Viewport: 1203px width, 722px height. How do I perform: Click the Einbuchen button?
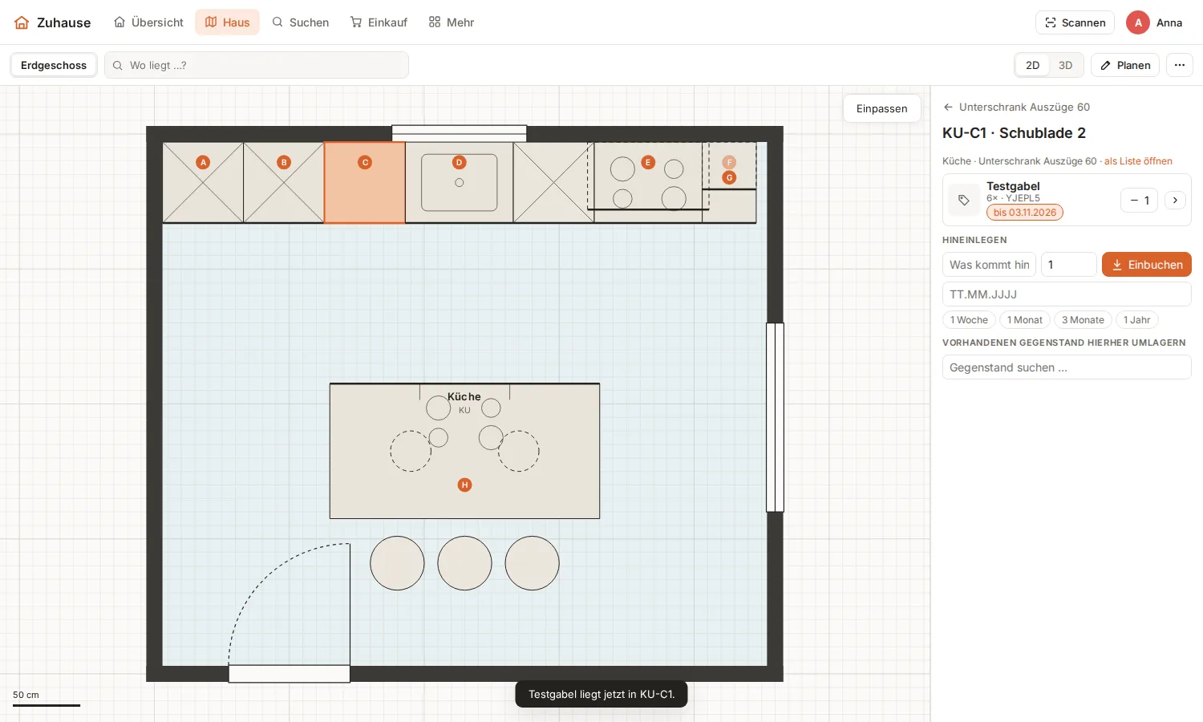1147,265
